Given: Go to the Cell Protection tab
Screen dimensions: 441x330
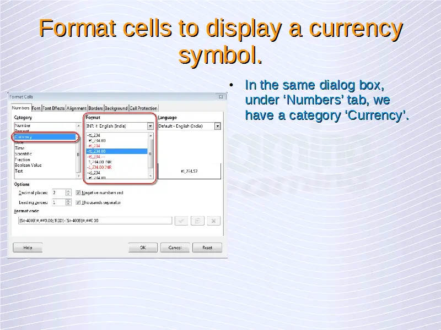Looking at the screenshot, I should [143, 108].
